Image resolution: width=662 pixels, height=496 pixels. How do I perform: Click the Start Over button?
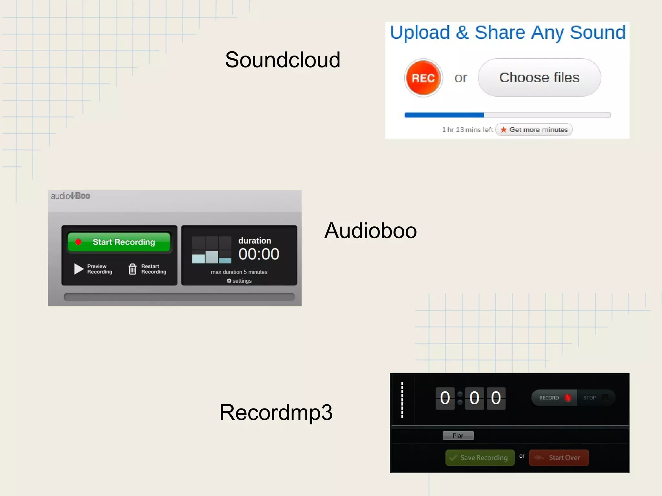559,458
